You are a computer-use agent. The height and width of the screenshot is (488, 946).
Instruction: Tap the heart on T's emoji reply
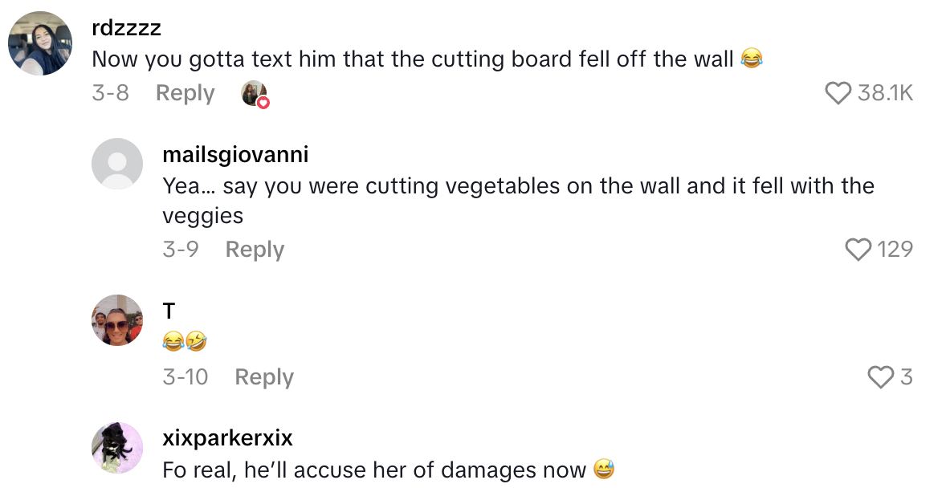click(881, 377)
